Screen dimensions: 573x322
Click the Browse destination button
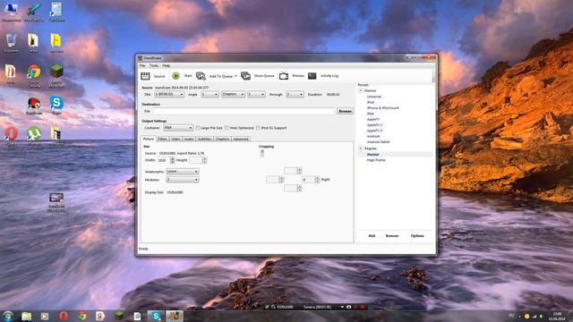pyautogui.click(x=345, y=111)
